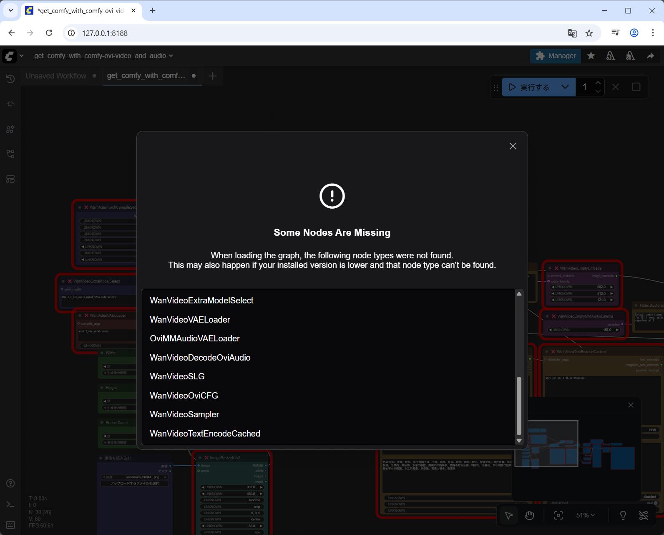The width and height of the screenshot is (664, 535).
Task: Select the hand pan tool
Action: point(529,515)
